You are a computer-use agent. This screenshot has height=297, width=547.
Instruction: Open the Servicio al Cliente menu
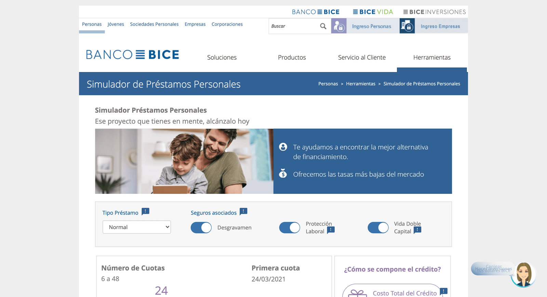pos(362,57)
